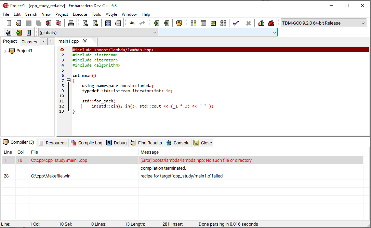Switch to the Project sidebar tab
This screenshot has height=228, width=371.
point(10,41)
